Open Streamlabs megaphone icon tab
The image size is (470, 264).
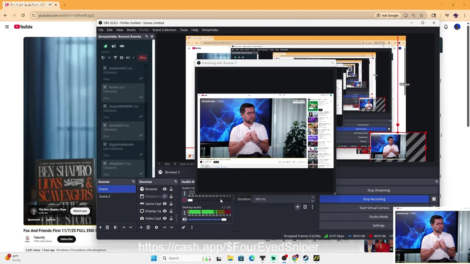113,46
